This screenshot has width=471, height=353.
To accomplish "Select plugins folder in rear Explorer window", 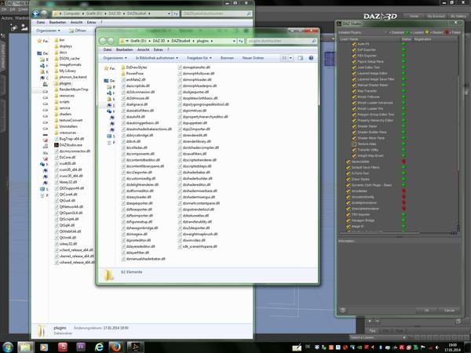I will point(63,83).
